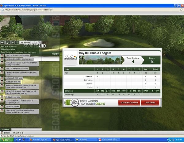
Task: Click Otis_P_Driftwood avatar beside 'dreaded hole 16' message
Action: point(2,91)
